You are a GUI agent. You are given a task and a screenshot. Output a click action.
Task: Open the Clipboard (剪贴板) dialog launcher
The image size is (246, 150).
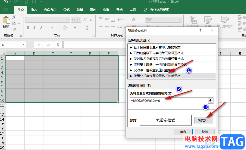(x=21, y=36)
